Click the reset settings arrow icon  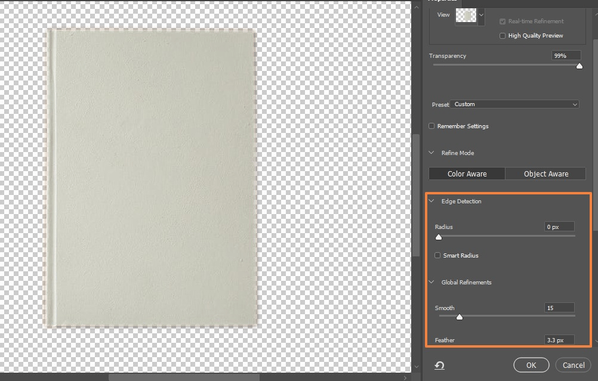click(x=440, y=365)
